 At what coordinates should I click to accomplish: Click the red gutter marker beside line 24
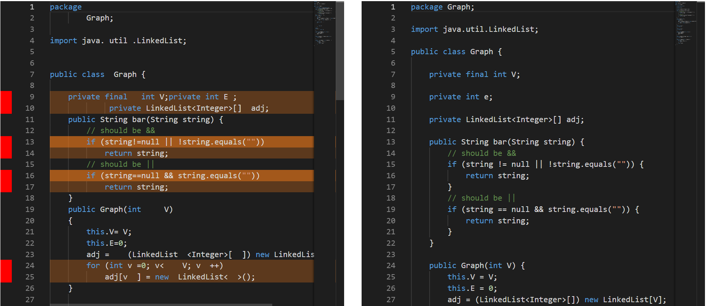(6, 271)
